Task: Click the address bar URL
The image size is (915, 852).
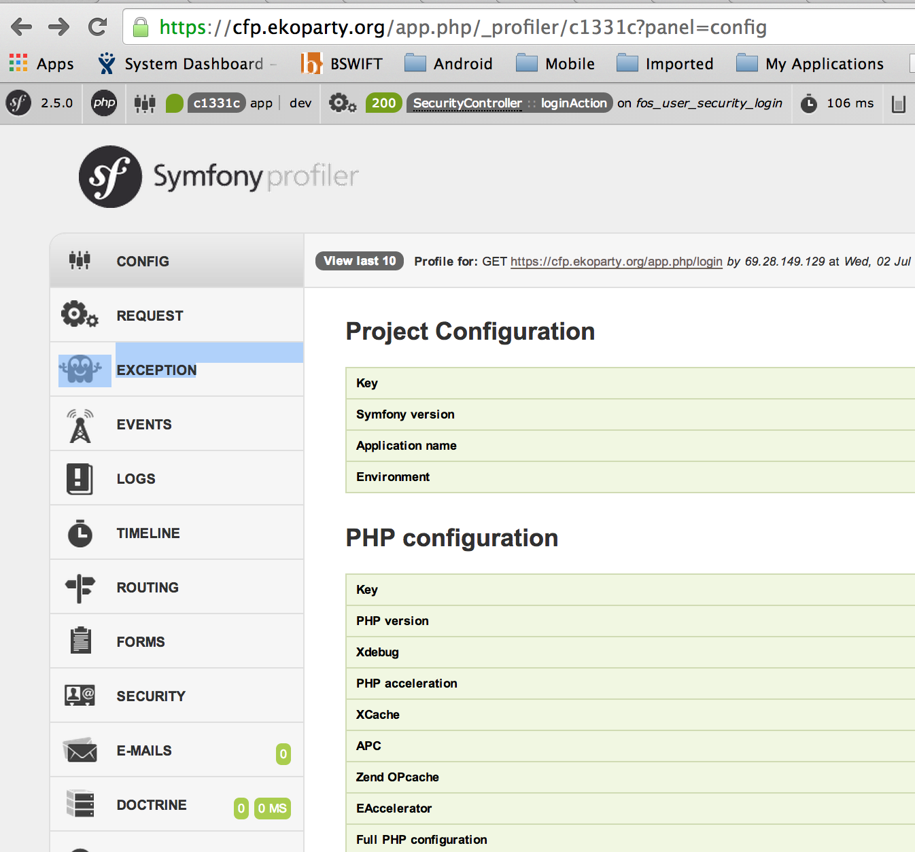Action: 463,27
